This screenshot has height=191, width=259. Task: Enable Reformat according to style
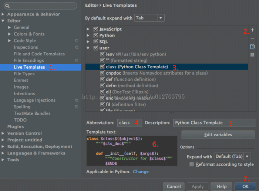coord(192,164)
